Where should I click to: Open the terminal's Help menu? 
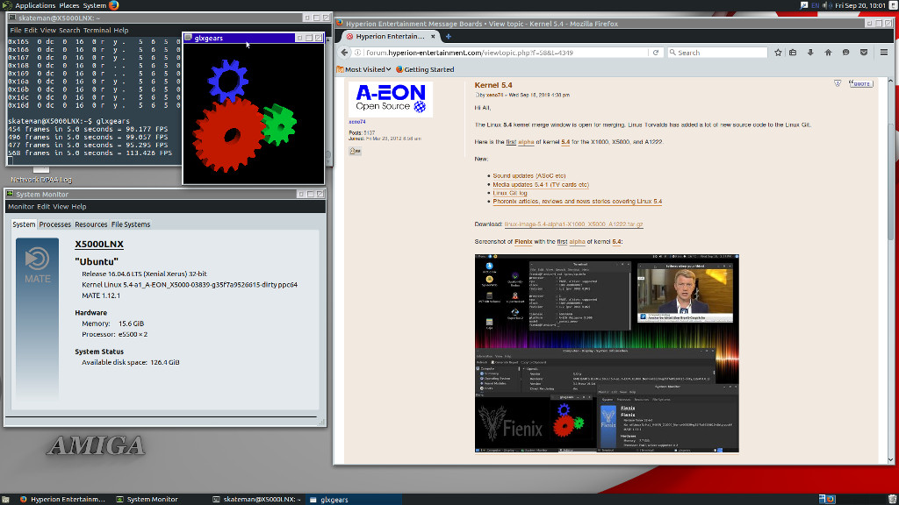[121, 31]
